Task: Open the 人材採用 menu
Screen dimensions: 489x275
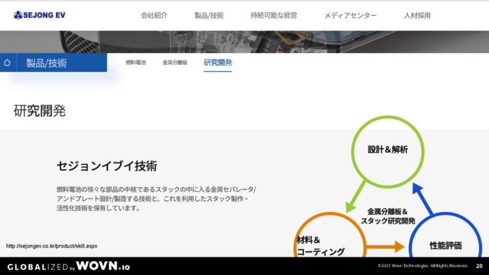Action: [x=418, y=15]
